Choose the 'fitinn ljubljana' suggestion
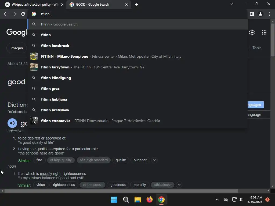 138,99
